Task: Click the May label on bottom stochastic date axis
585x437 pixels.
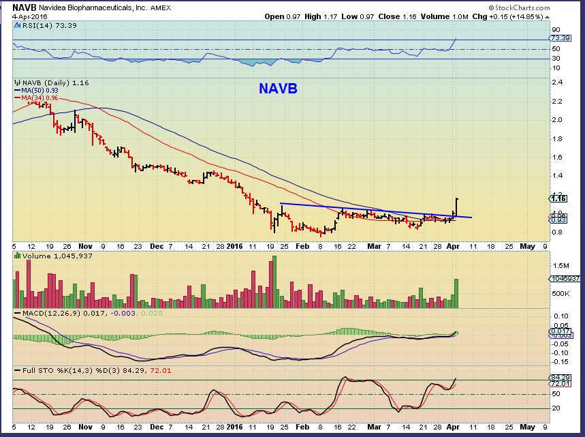Action: point(527,427)
